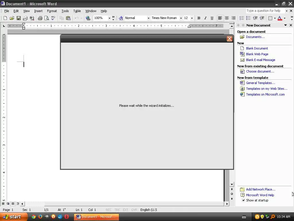Open the Times New Roman font dropdown
The image size is (294, 221).
tap(181, 18)
